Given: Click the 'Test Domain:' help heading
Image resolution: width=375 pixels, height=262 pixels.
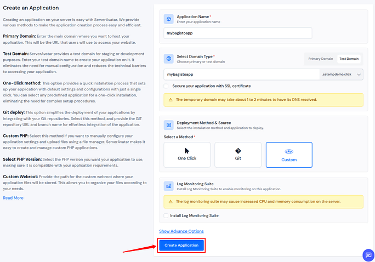Looking at the screenshot, I should pyautogui.click(x=16, y=54).
